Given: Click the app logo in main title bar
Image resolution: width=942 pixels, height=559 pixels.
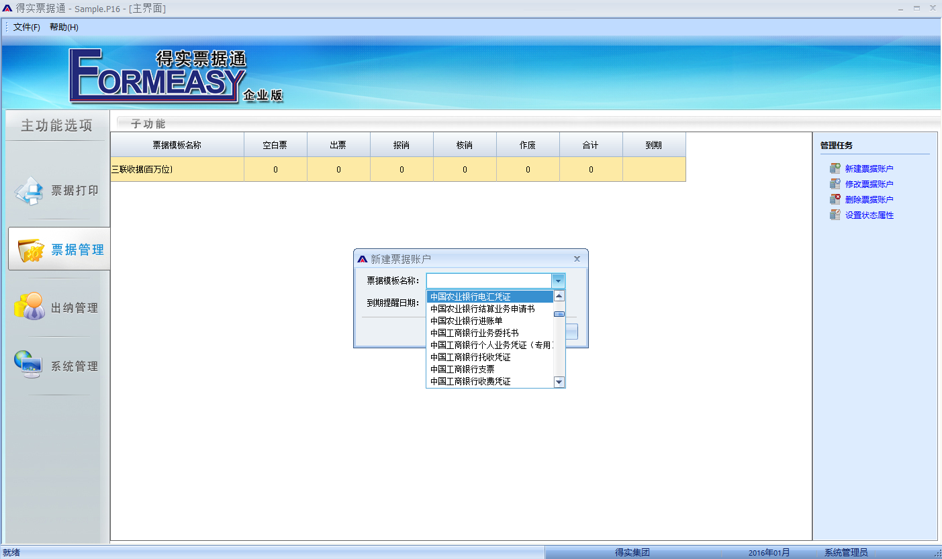Looking at the screenshot, I should [x=8, y=8].
